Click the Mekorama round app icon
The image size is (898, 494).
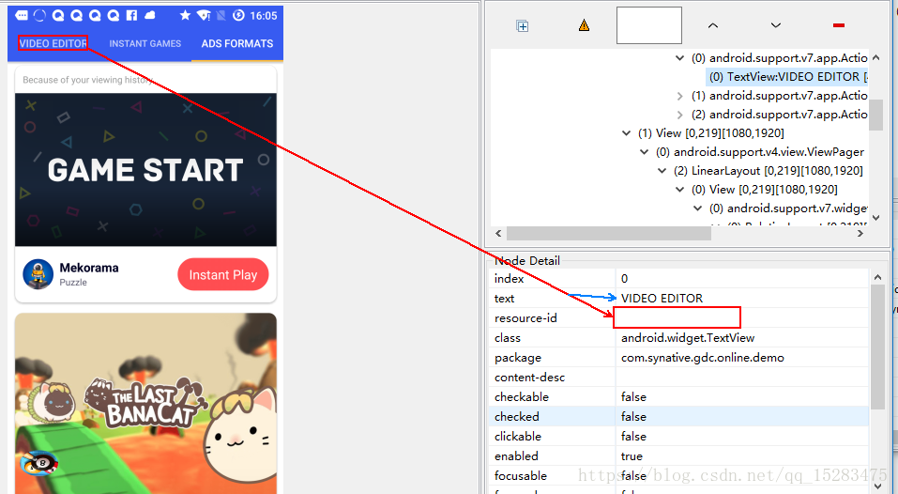pyautogui.click(x=38, y=274)
